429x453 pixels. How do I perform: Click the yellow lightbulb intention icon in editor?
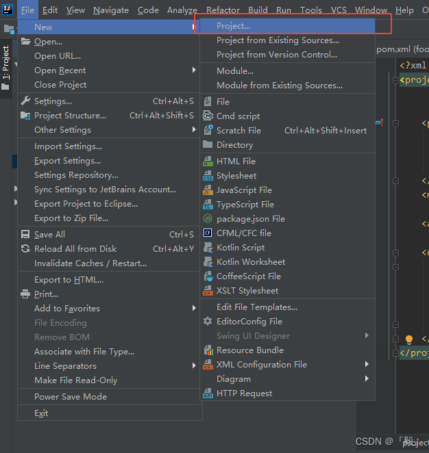point(408,339)
